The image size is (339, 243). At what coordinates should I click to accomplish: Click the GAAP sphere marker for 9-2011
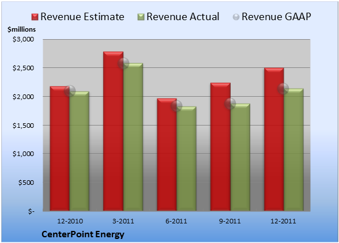coord(230,104)
